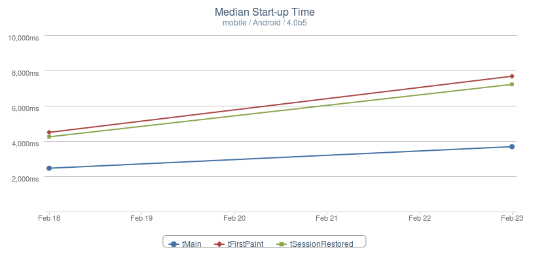Screen dimensions: 533x254
Task: Click the blue circle legend marker
Action: coord(174,244)
